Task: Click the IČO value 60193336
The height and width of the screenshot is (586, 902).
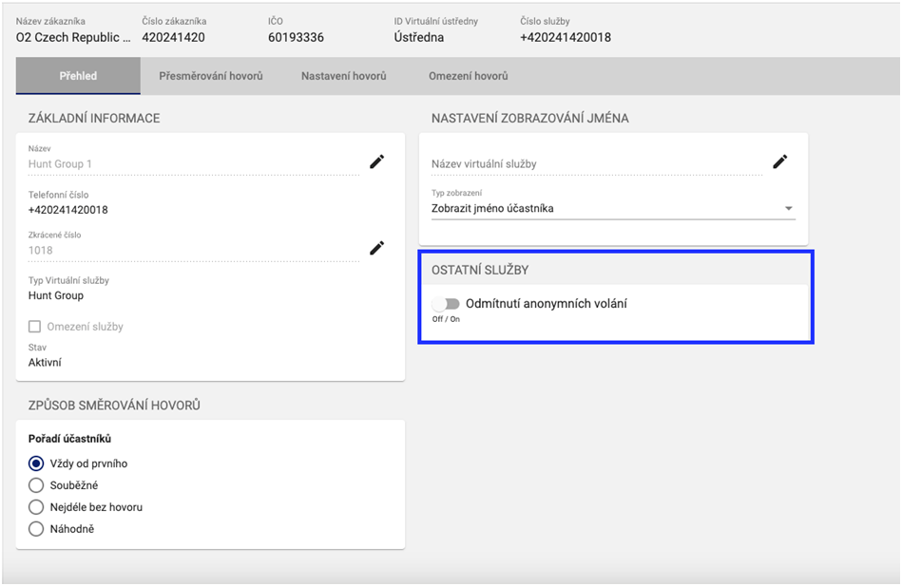Action: pyautogui.click(x=296, y=38)
